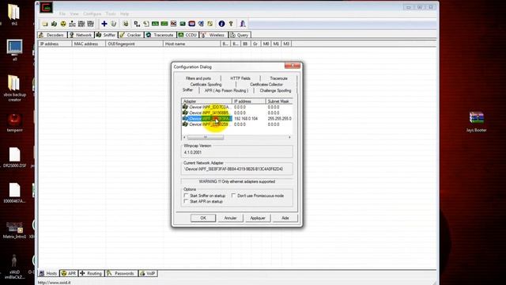Select the DR25000.DSF file on desktop

(x=14, y=158)
